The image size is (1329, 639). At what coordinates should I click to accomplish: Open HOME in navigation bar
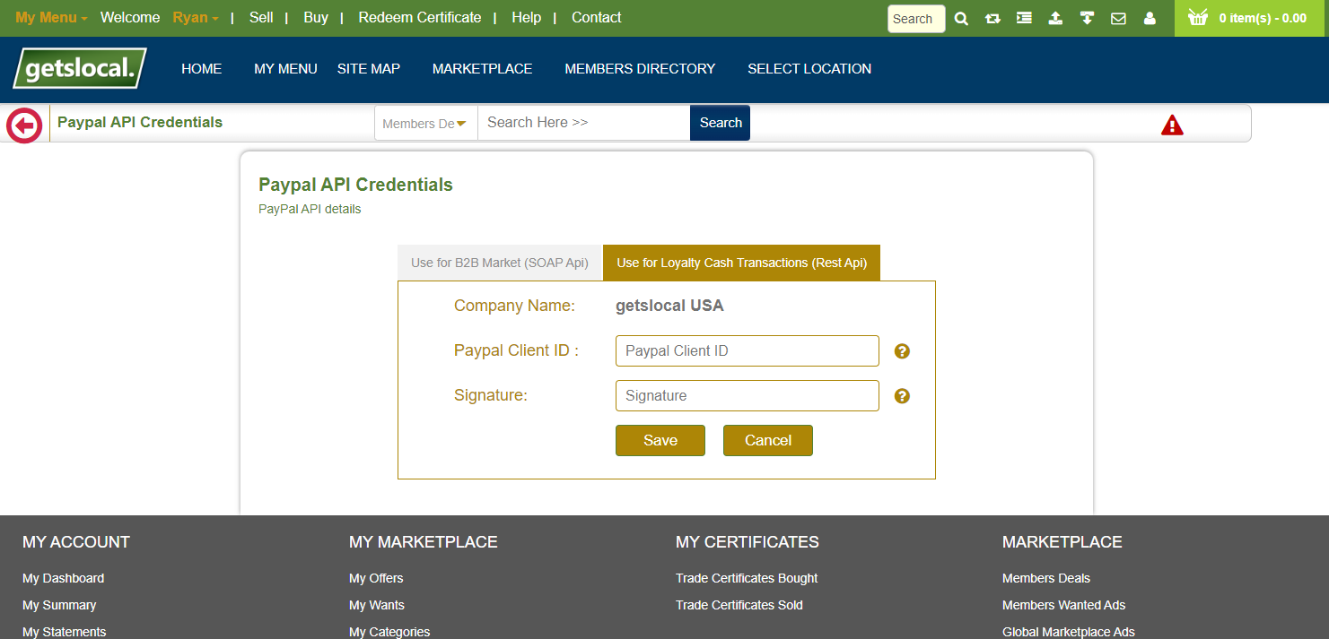coord(202,69)
